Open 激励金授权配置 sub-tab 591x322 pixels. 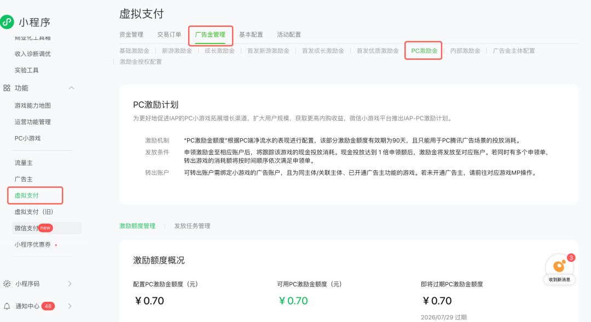tap(141, 61)
